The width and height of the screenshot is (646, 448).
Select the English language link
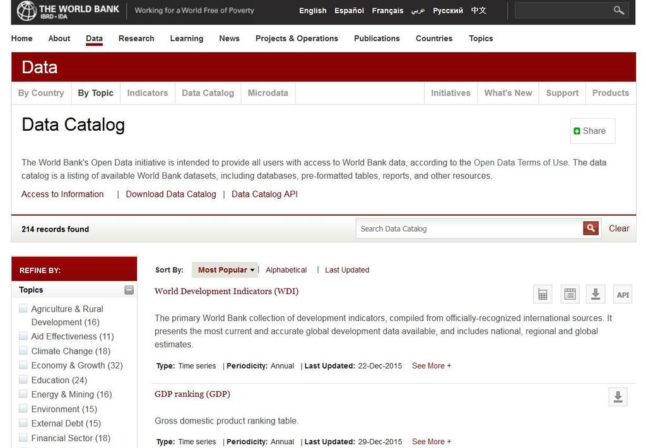[313, 11]
